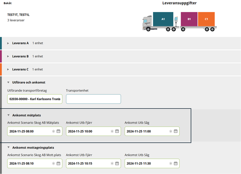Select the orange C1 container on trailer
The image size is (241, 174).
(206, 19)
